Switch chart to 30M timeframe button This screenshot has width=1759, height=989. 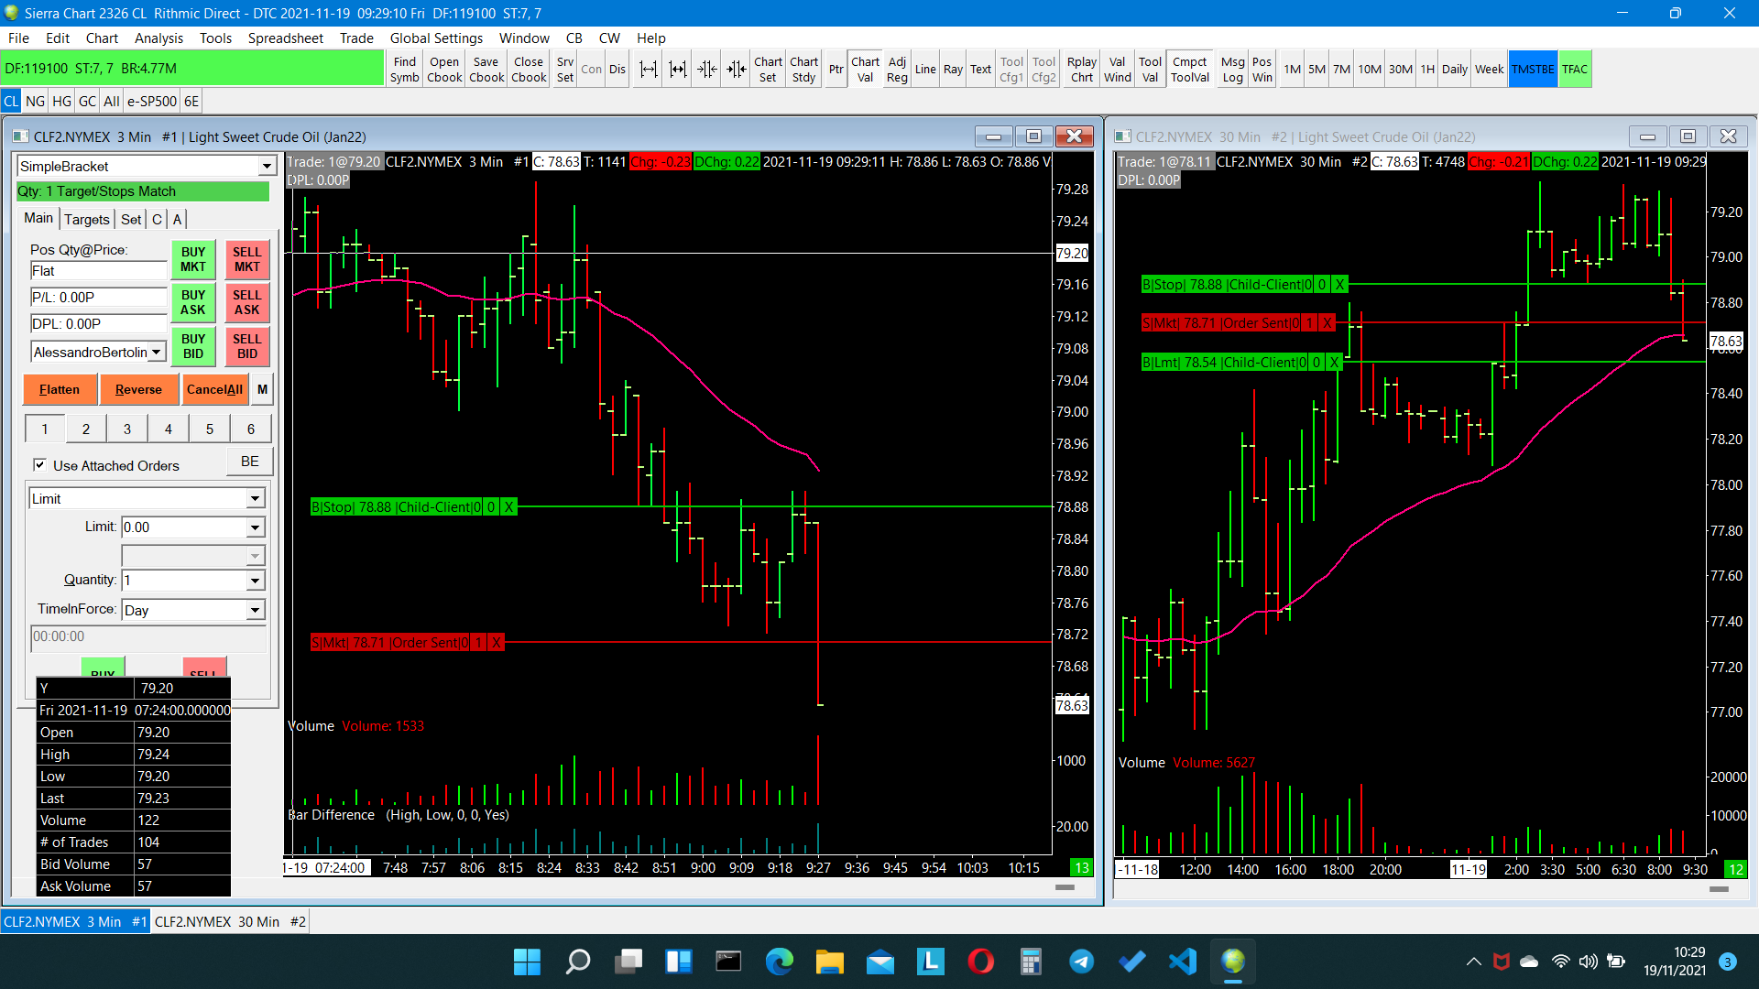pyautogui.click(x=1400, y=70)
